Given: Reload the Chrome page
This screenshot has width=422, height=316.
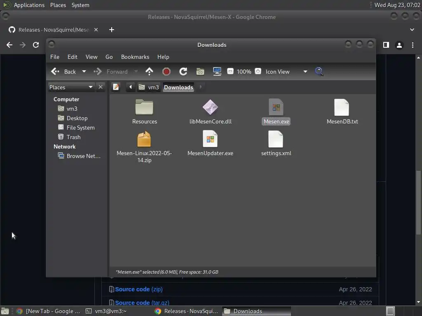Looking at the screenshot, I should (x=36, y=45).
